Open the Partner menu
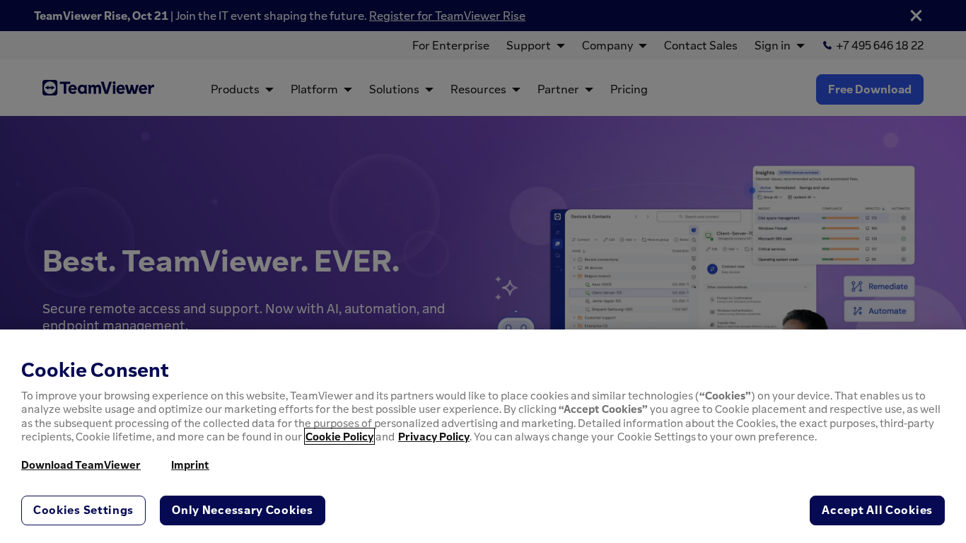 (565, 89)
